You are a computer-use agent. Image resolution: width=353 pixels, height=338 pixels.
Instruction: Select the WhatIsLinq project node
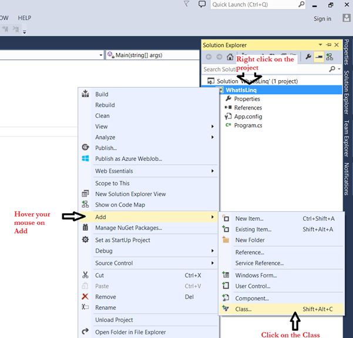(241, 90)
